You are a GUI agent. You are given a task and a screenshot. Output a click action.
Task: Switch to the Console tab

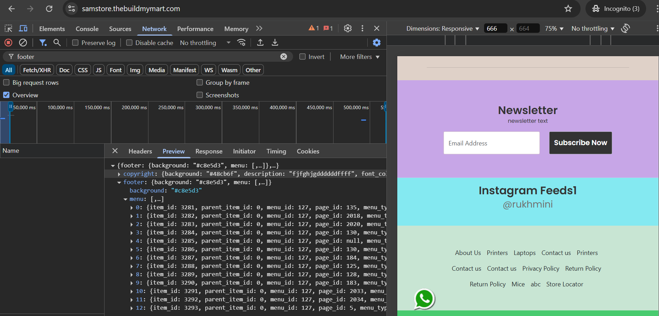click(87, 29)
